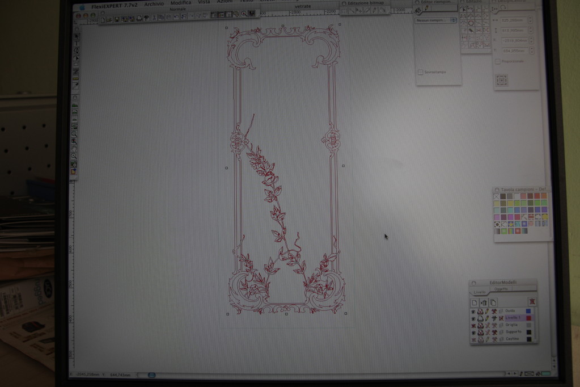This screenshot has height=387, width=580.
Task: Toggle visibility eye of the Livello 1 layer
Action: (473, 319)
